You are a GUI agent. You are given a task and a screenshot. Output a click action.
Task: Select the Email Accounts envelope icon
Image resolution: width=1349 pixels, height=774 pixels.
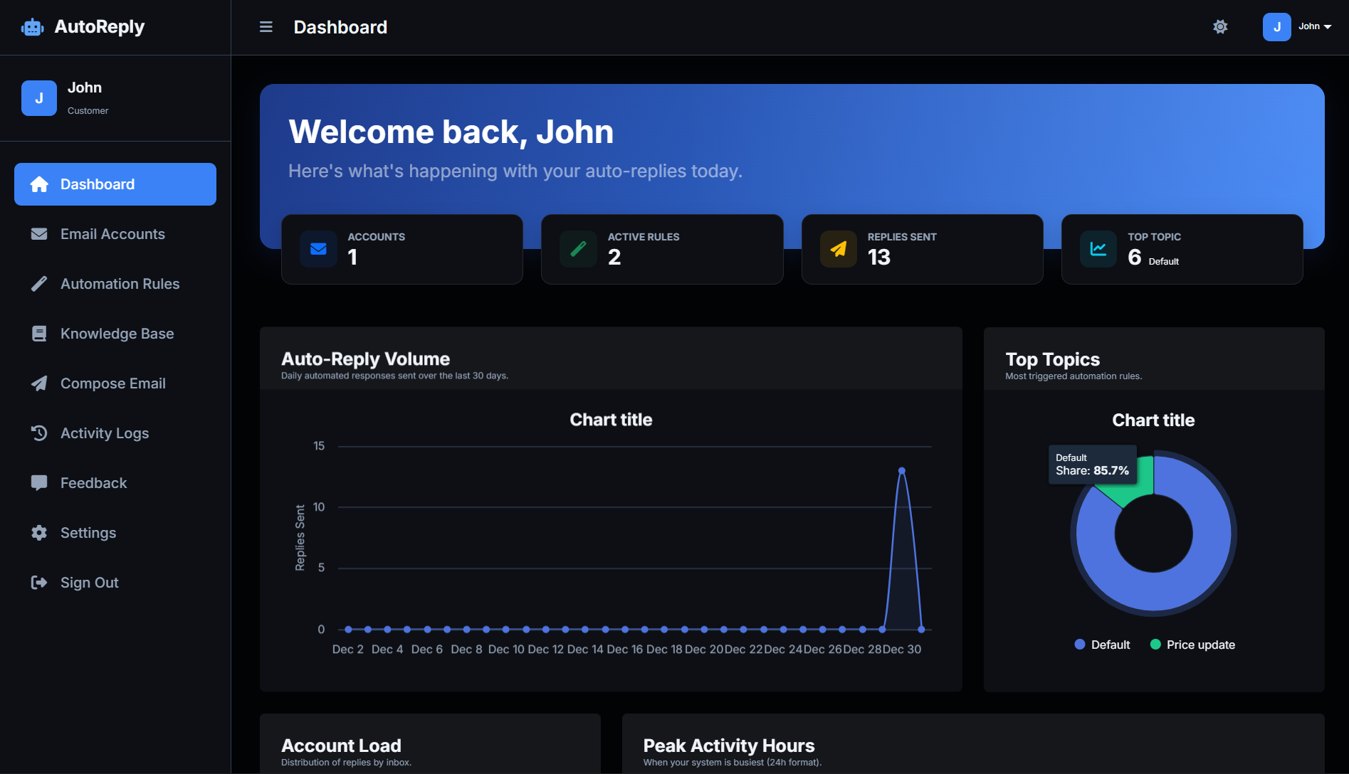tap(40, 233)
